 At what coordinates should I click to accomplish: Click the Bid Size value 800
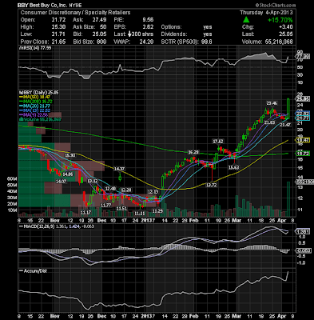[101, 42]
